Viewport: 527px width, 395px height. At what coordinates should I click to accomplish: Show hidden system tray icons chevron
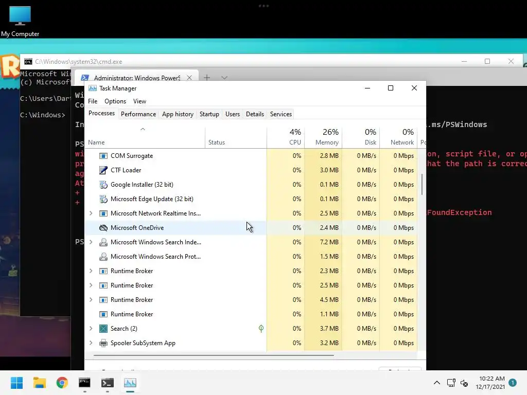436,383
